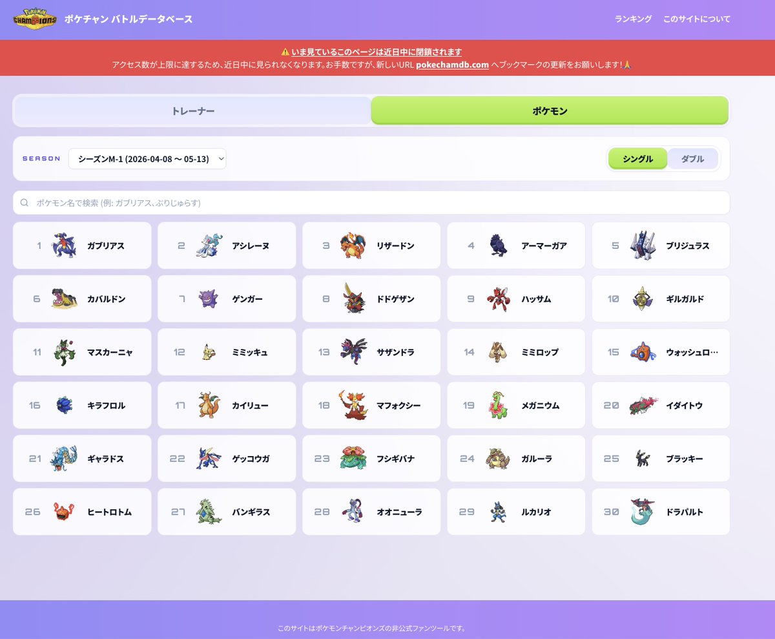Click the ギャラドス name text
Image resolution: width=775 pixels, height=639 pixels.
click(106, 459)
